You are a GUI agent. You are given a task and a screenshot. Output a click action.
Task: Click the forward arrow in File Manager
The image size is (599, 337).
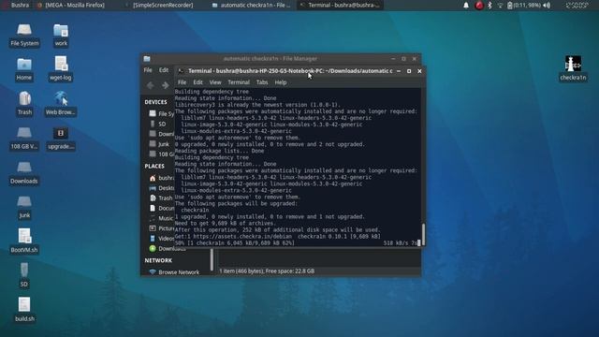pos(165,85)
